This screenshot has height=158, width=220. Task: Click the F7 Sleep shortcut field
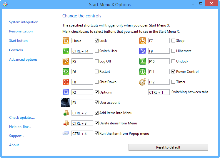click(x=159, y=41)
